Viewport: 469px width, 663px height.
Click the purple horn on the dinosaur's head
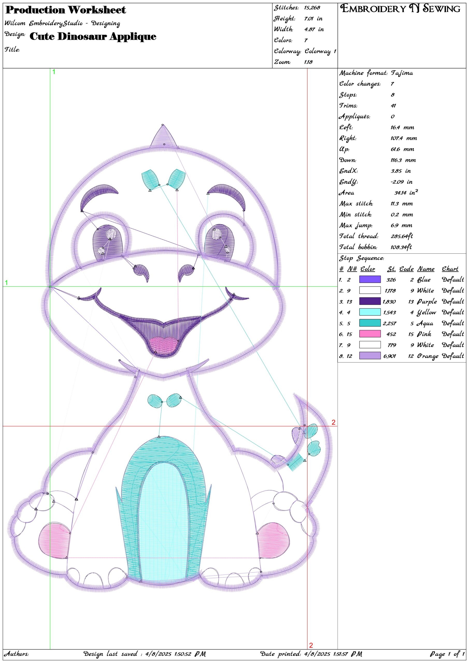point(163,136)
